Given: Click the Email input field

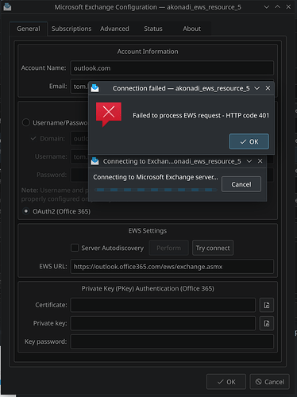Looking at the screenshot, I should tap(79, 87).
